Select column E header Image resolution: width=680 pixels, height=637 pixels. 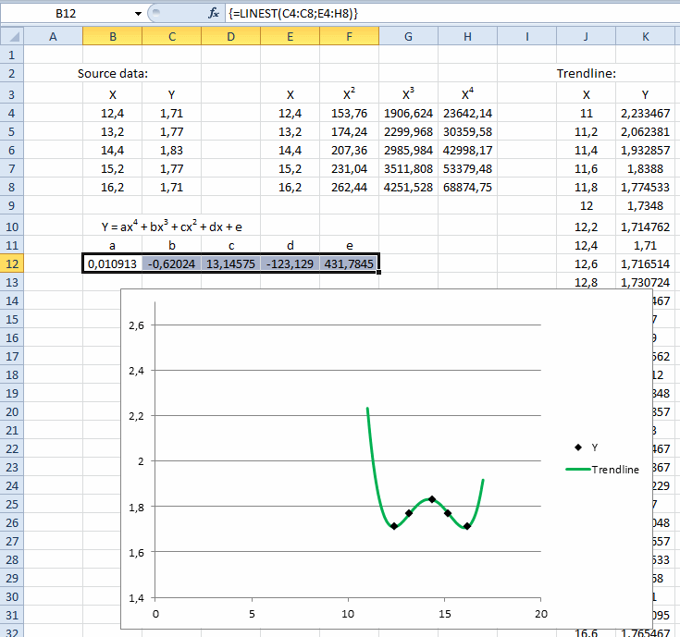tap(291, 36)
